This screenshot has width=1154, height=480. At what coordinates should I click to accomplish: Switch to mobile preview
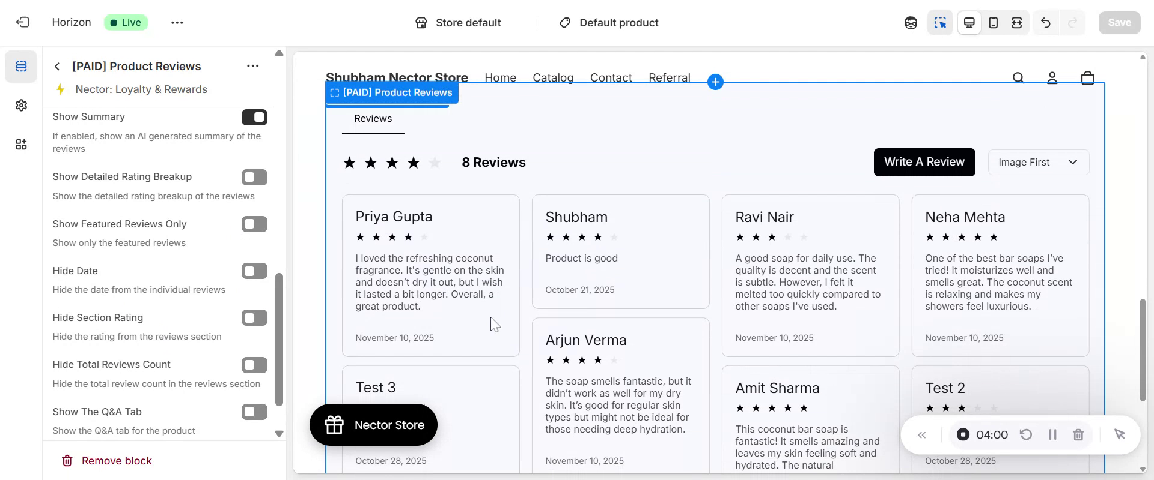994,23
